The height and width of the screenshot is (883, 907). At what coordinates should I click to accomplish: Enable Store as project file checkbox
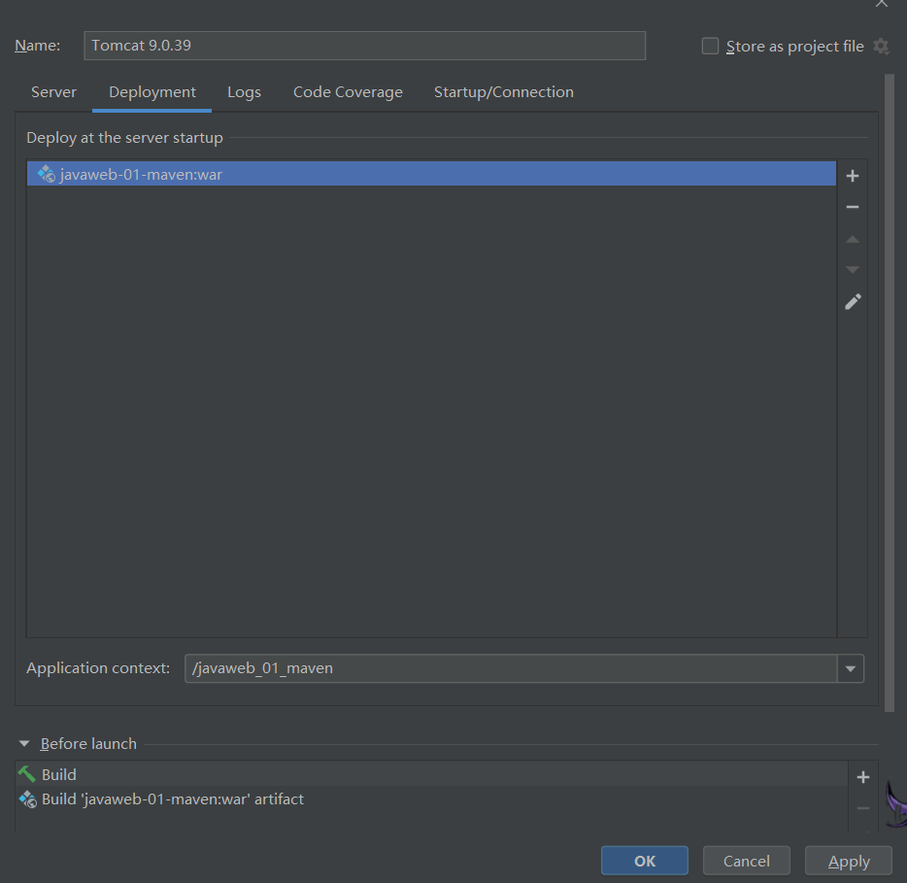coord(710,46)
